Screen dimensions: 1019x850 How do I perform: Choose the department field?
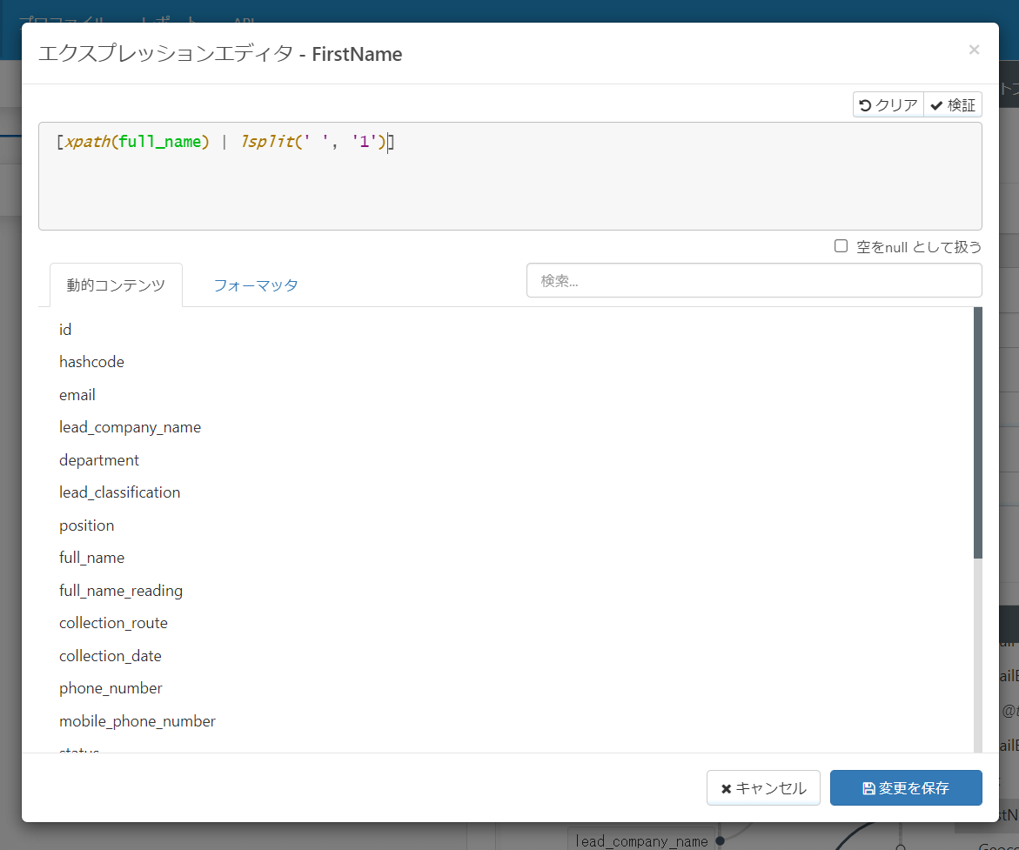coord(99,460)
